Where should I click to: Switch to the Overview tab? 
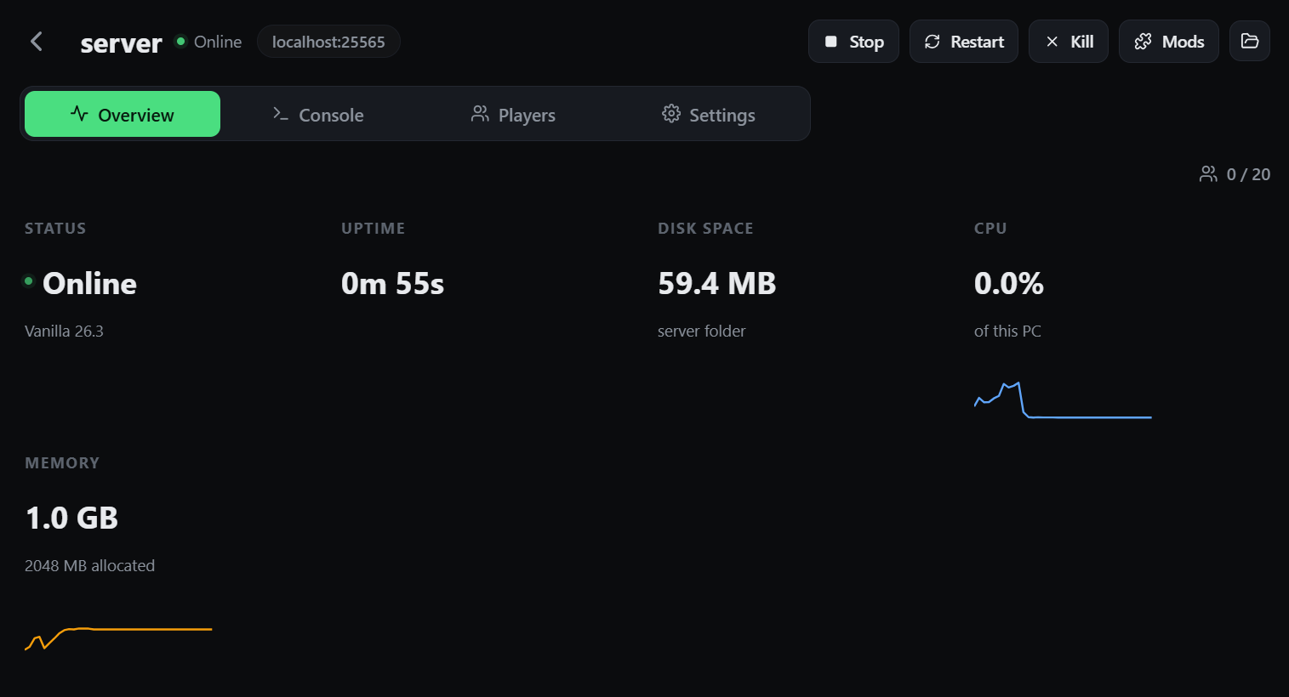123,114
